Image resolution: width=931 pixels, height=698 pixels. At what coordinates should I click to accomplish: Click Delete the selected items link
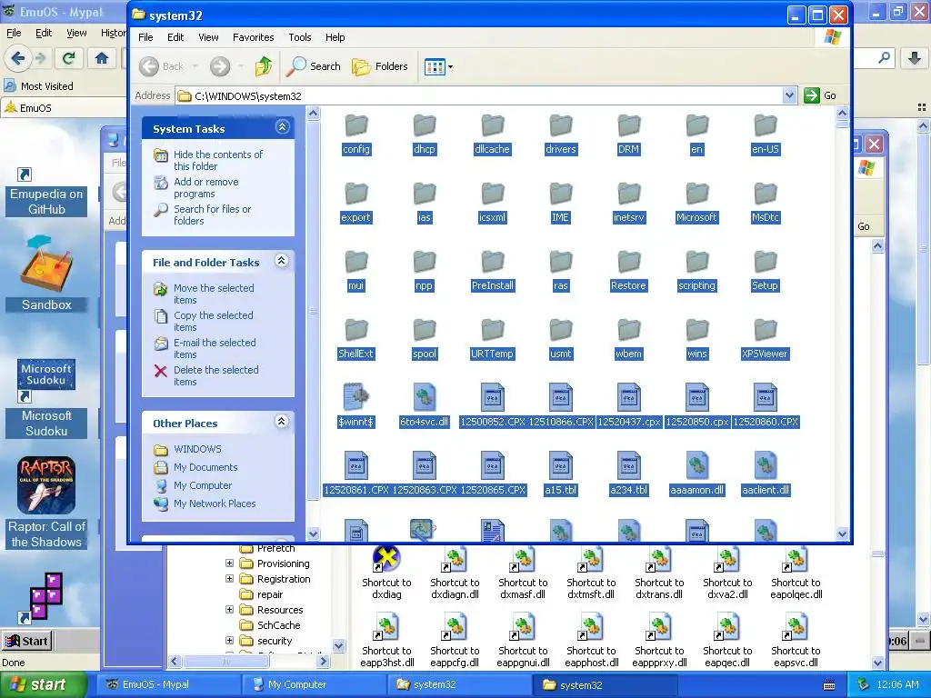pyautogui.click(x=216, y=375)
